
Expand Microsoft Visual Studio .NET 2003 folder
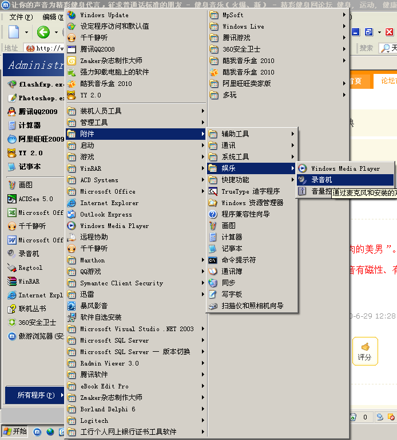[x=136, y=329]
